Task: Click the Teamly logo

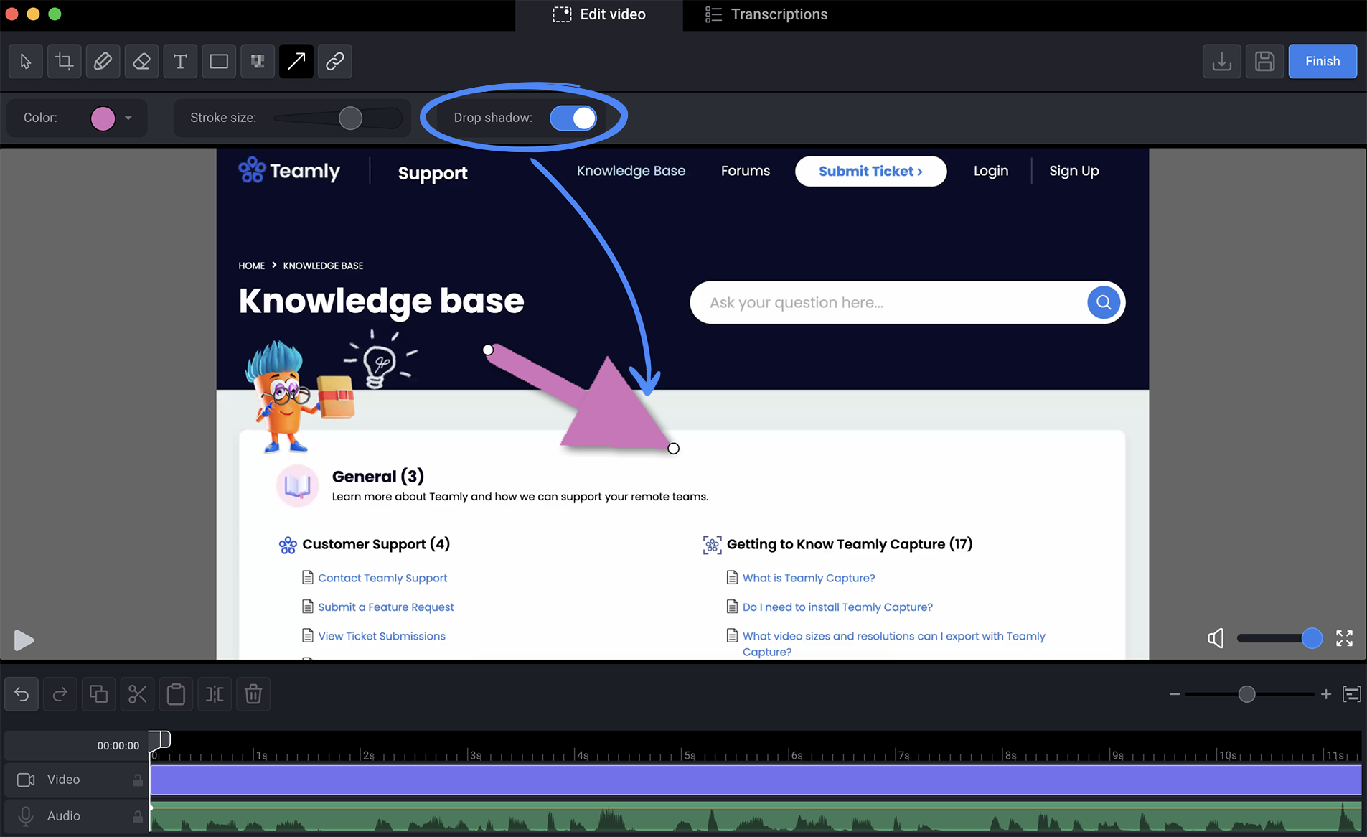Action: pos(288,171)
